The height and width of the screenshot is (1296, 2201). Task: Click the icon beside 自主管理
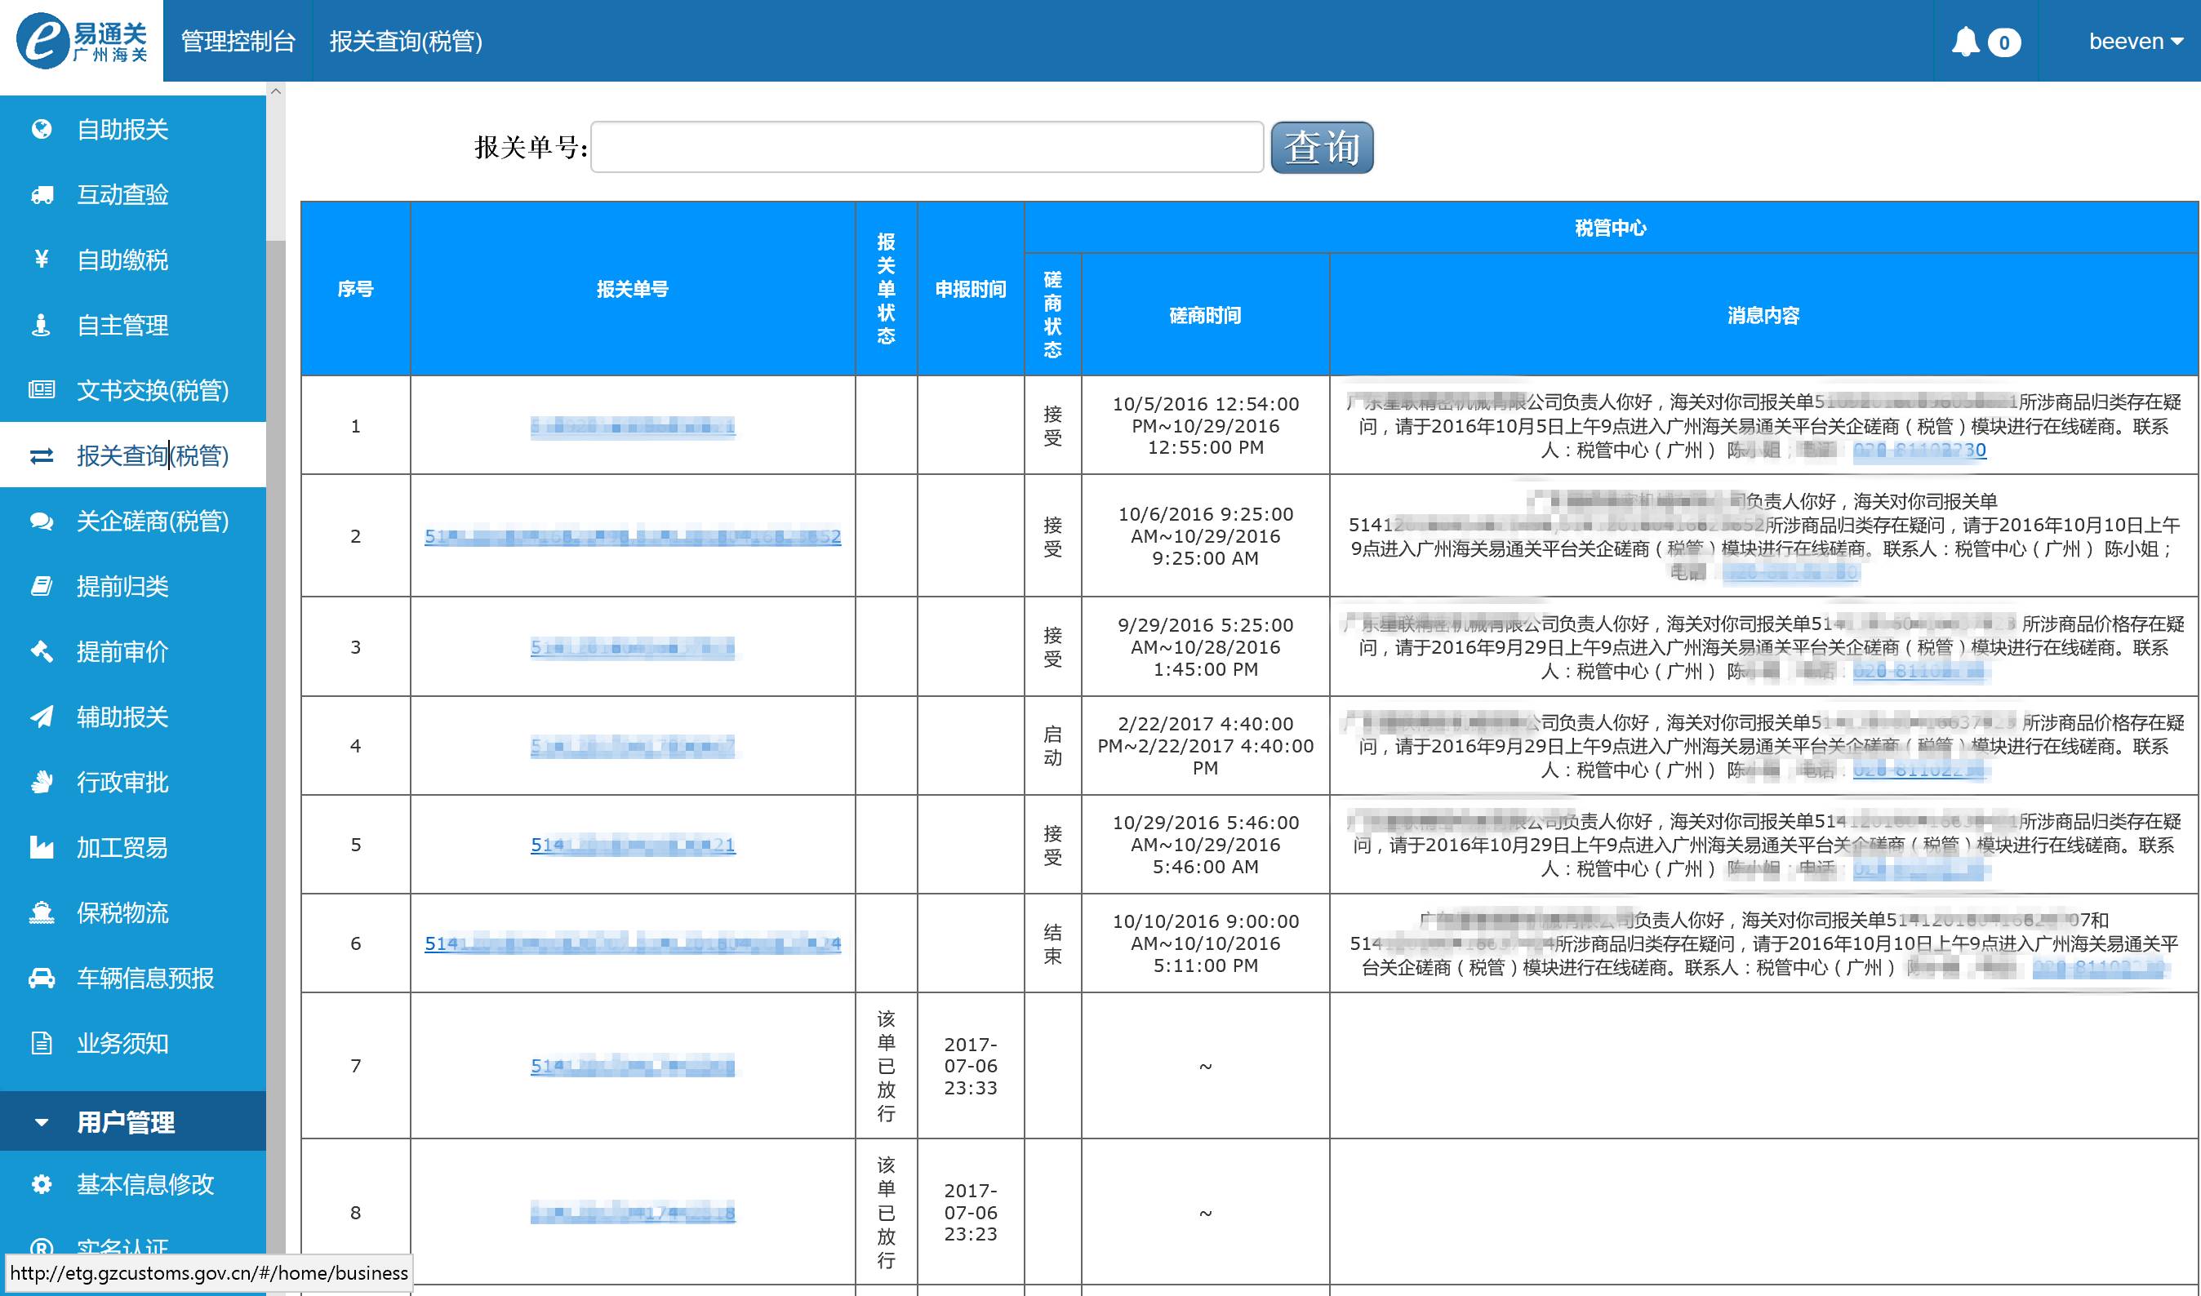[41, 325]
